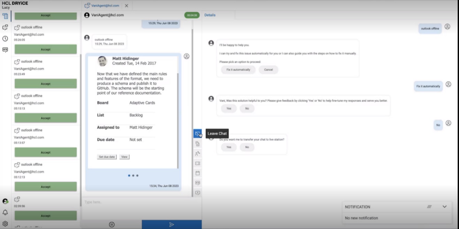This screenshot has width=459, height=229.
Task: Click the Cancel option button
Action: pos(268,70)
